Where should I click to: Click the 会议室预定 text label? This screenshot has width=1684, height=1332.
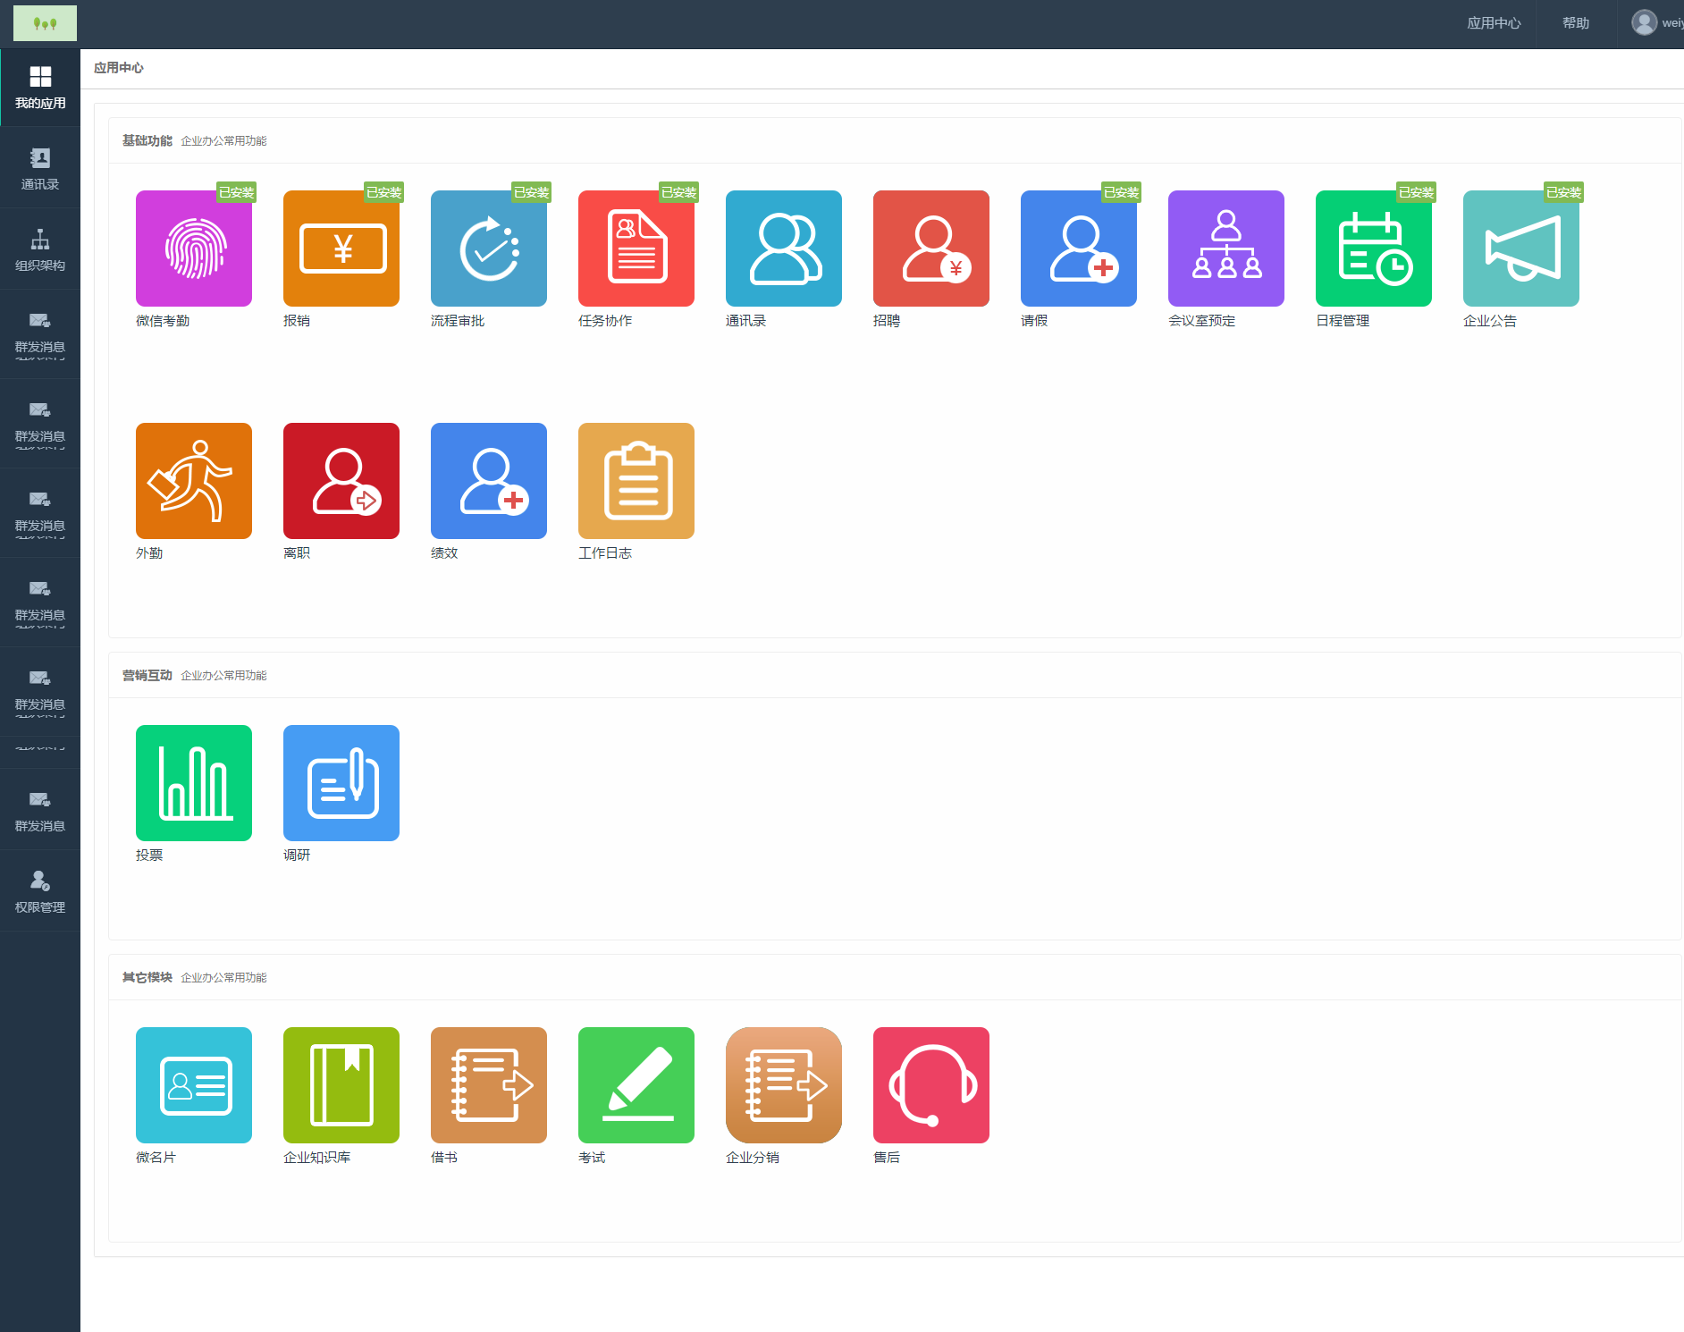1201,321
